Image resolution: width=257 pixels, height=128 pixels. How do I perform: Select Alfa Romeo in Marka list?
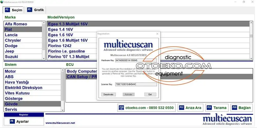[x=23, y=24]
